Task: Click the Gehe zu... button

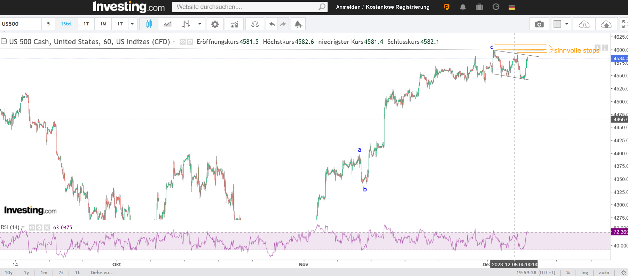Action: (102, 273)
